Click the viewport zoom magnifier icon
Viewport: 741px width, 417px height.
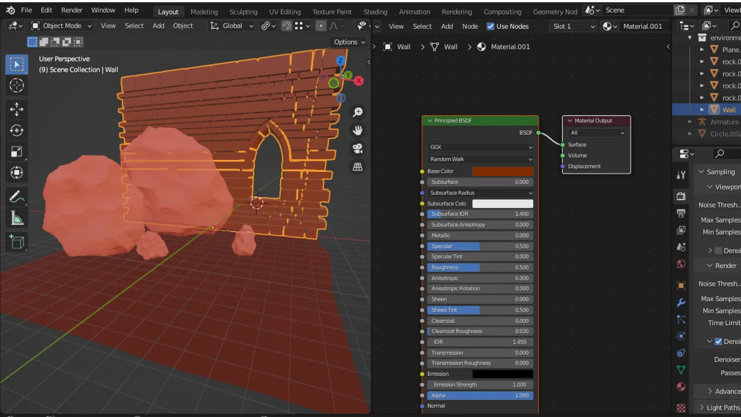(358, 112)
